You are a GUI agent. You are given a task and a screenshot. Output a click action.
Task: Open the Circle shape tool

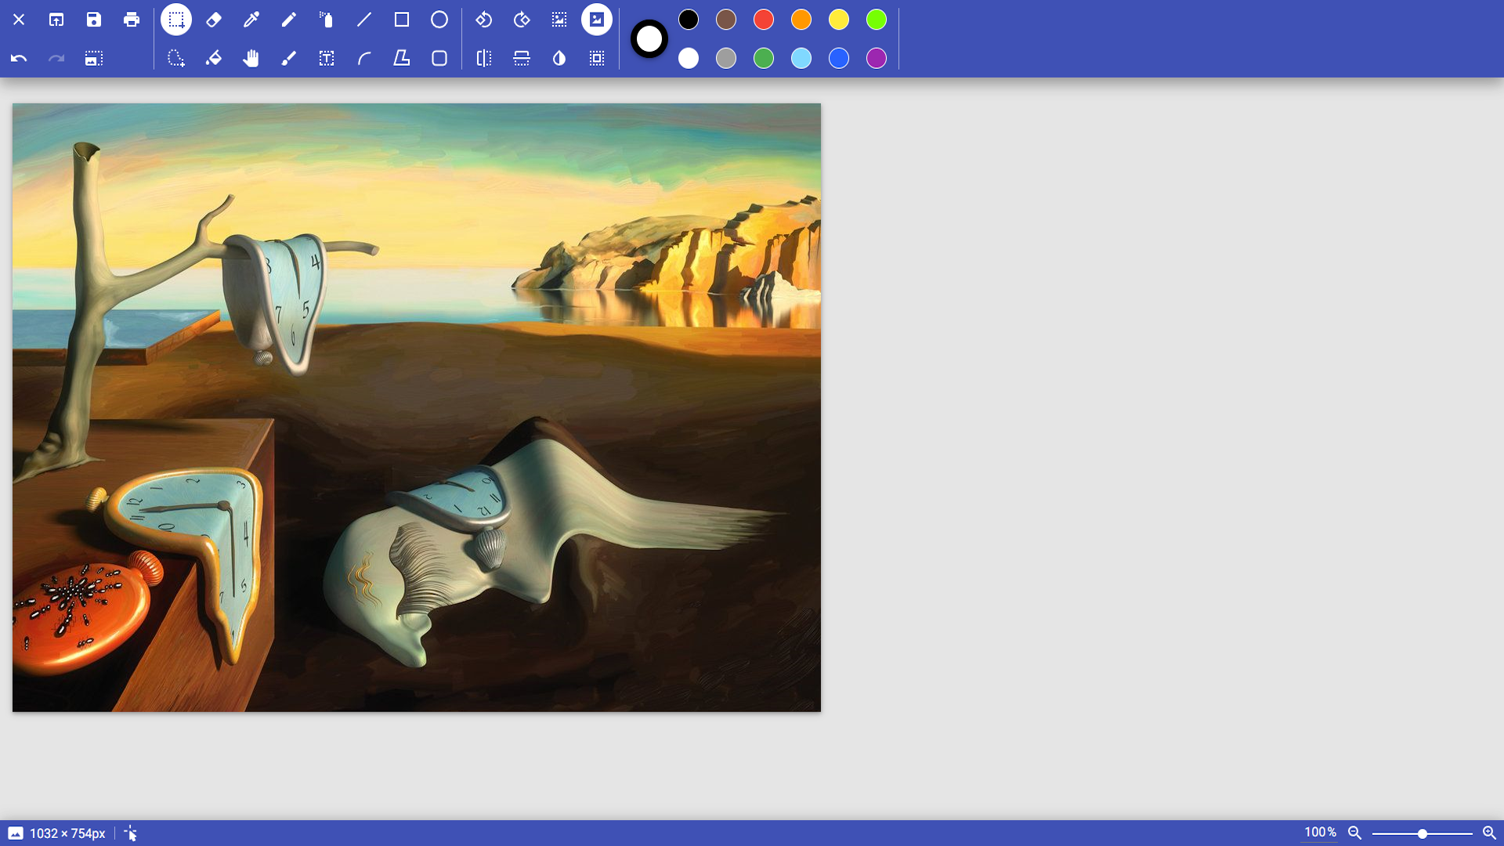click(439, 20)
